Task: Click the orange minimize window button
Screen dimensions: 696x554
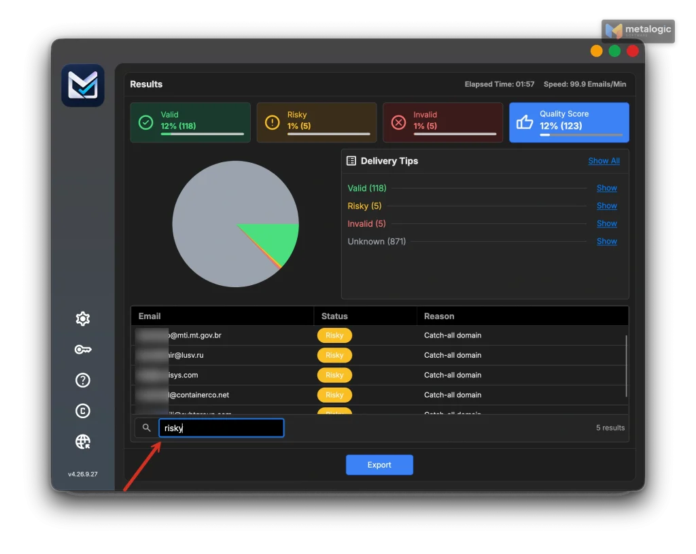Action: 597,51
